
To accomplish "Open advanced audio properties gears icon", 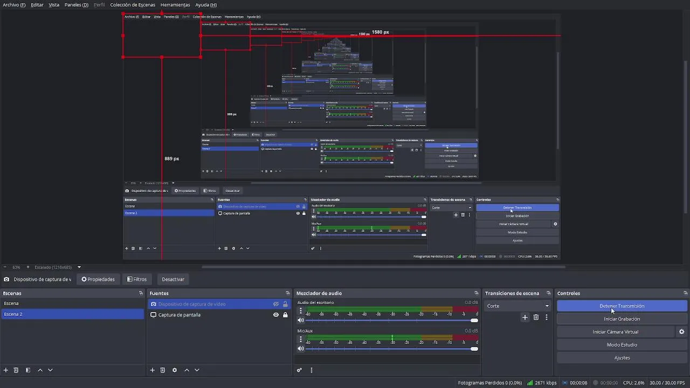I will point(299,370).
